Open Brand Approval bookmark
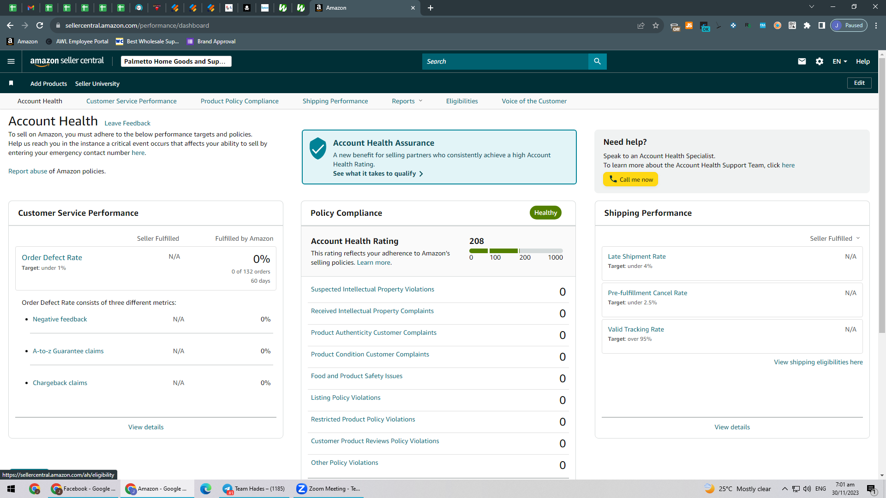 [211, 41]
